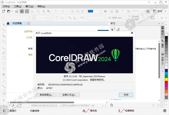Screen dimensions: 169x115
Task: Click the Export icon
Action: click(78, 11)
